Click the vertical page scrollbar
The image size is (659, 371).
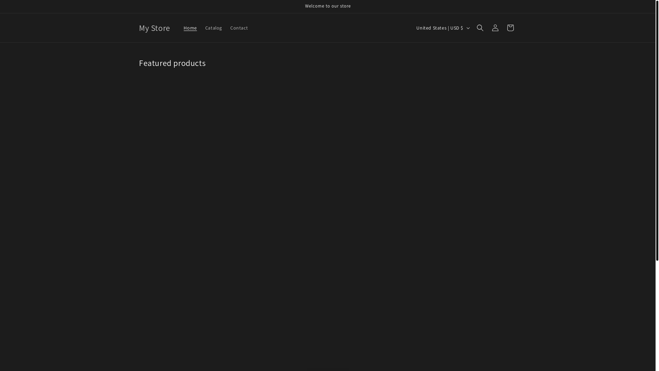coord(657,131)
